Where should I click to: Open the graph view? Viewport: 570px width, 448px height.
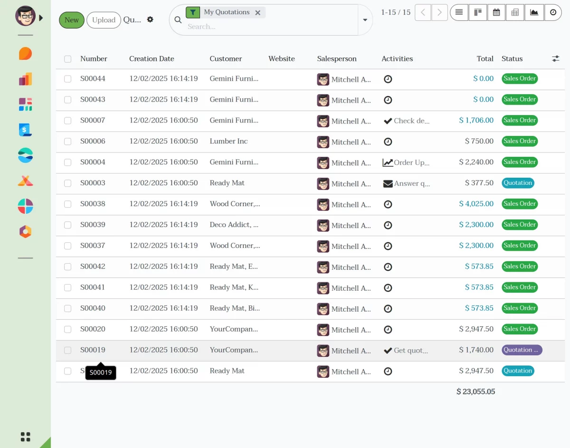pos(534,12)
